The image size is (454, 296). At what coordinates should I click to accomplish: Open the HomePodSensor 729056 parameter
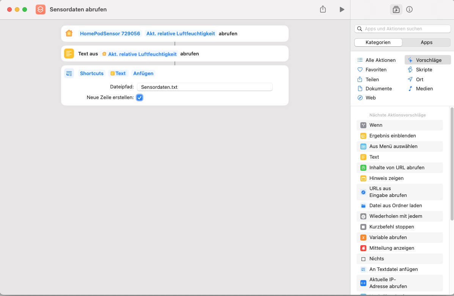110,34
